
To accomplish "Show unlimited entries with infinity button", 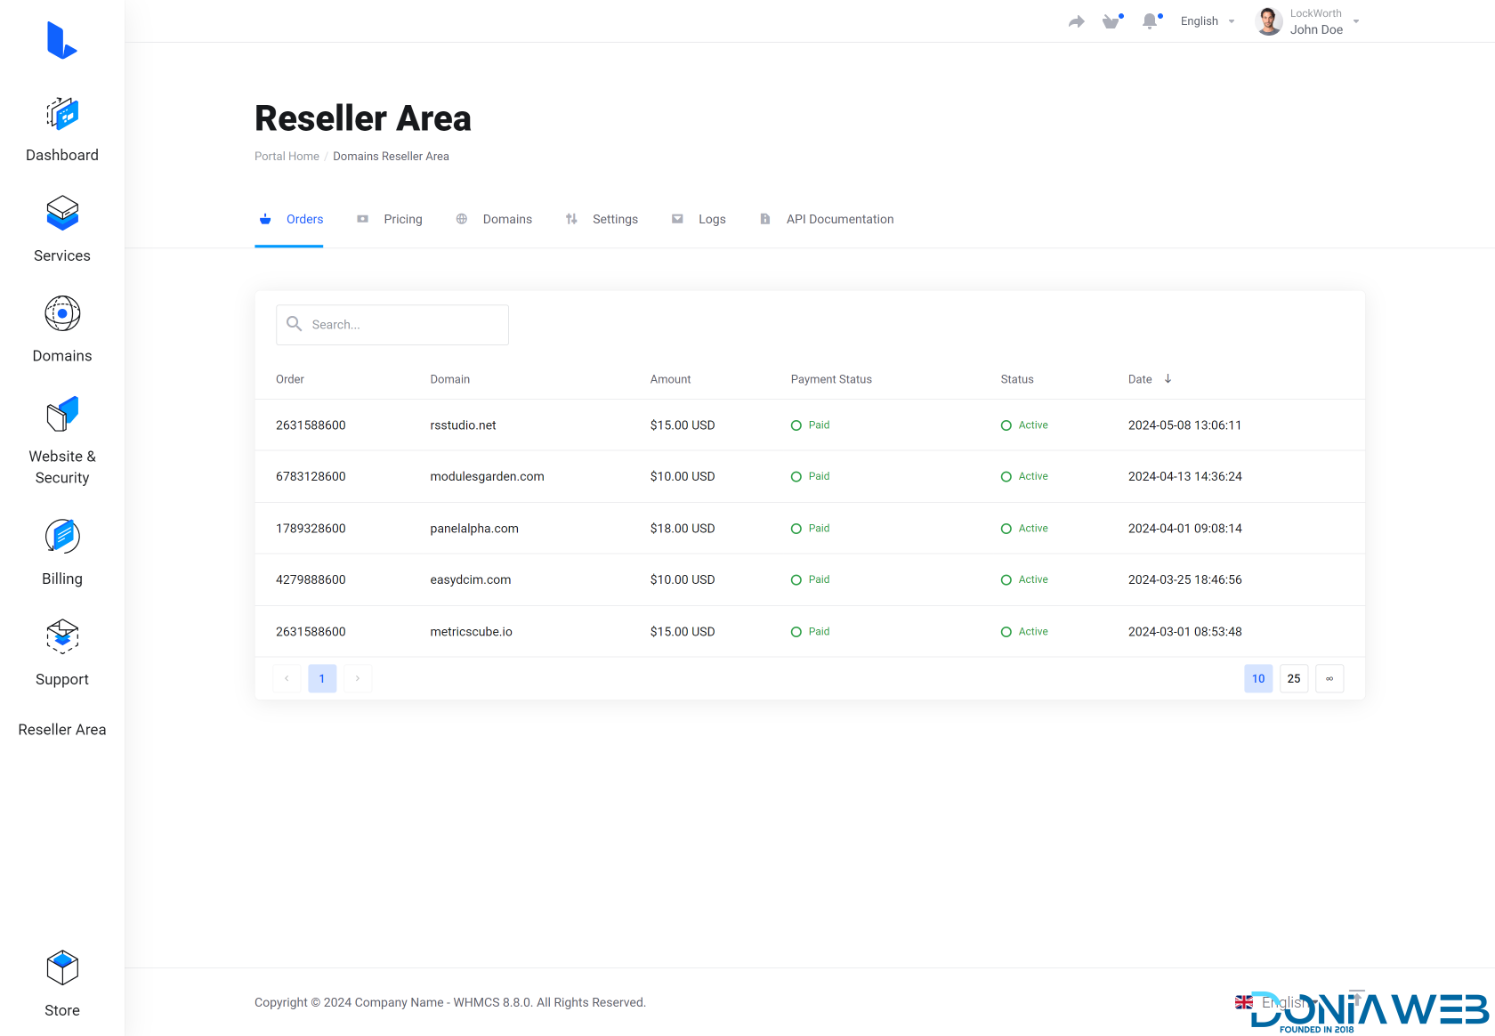I will (1329, 678).
